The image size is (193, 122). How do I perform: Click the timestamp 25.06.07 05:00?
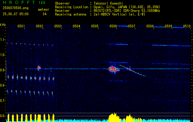coord(16,14)
